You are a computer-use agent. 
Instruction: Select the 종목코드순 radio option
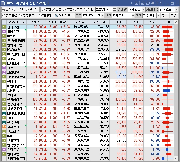20,16
